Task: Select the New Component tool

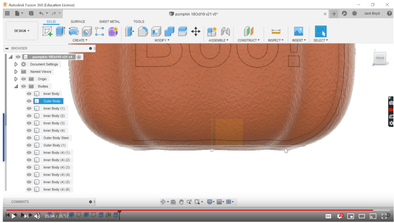Action: click(212, 31)
